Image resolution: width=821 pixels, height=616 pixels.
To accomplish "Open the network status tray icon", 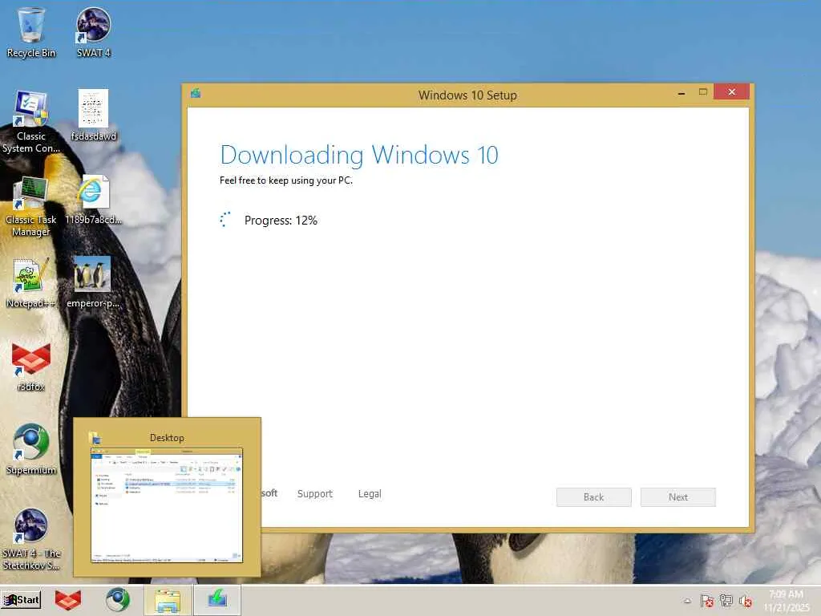I will [726, 601].
